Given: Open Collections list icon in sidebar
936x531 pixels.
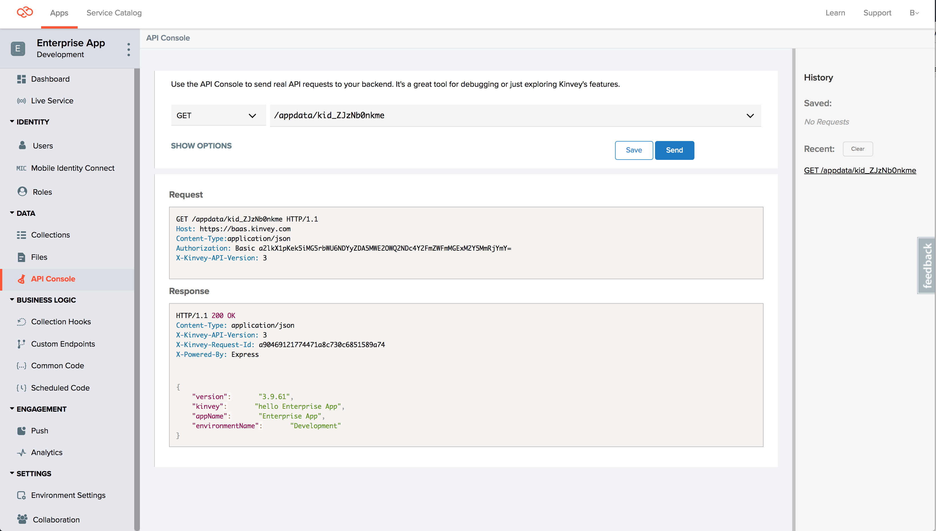Looking at the screenshot, I should (21, 235).
